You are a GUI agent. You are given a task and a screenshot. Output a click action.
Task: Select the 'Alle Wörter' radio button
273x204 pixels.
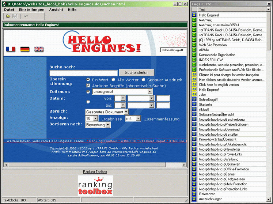point(113,80)
